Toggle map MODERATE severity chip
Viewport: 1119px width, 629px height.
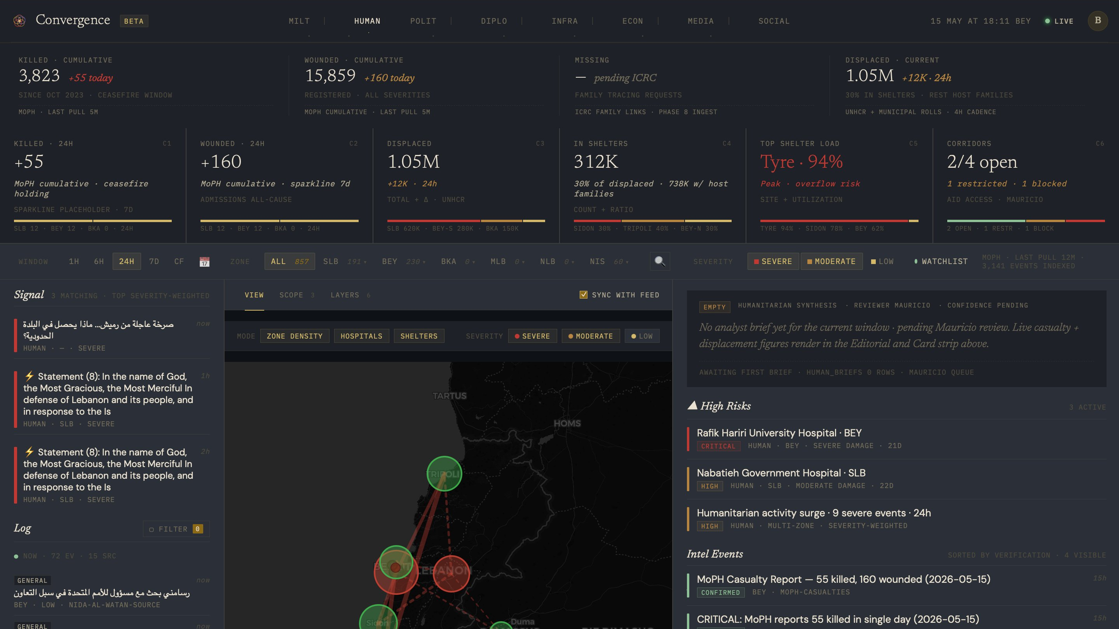point(591,336)
